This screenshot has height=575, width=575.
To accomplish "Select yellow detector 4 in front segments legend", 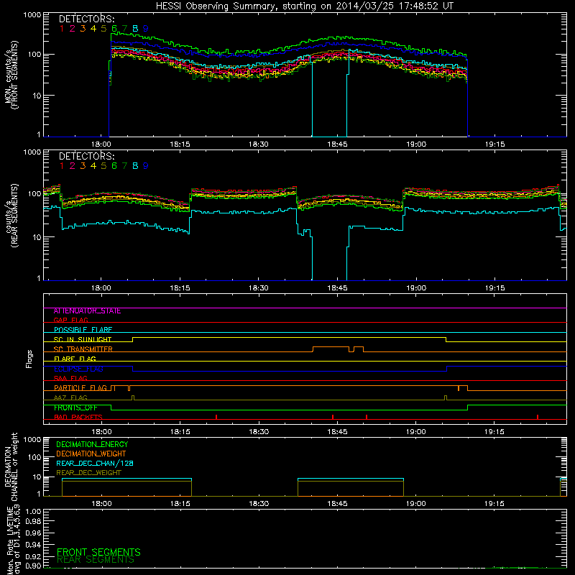I will coord(93,28).
